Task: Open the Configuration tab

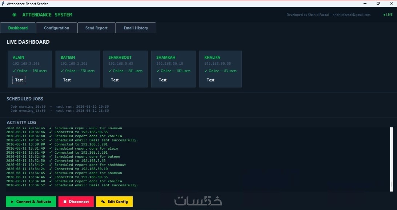Action: (x=56, y=28)
